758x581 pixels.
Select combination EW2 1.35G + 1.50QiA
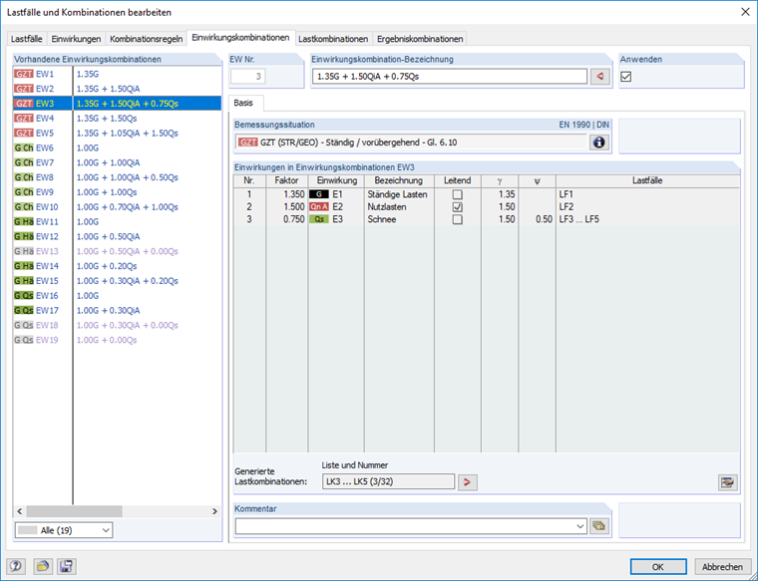tap(117, 89)
